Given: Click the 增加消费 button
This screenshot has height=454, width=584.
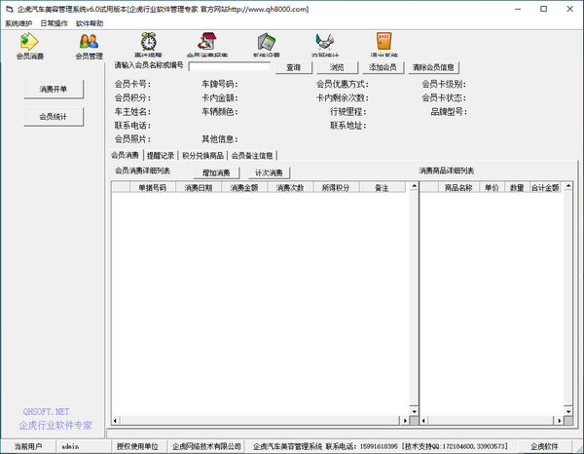Looking at the screenshot, I should tap(216, 172).
